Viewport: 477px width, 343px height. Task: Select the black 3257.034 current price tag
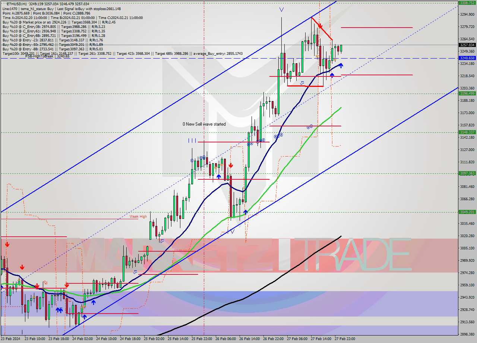point(467,45)
